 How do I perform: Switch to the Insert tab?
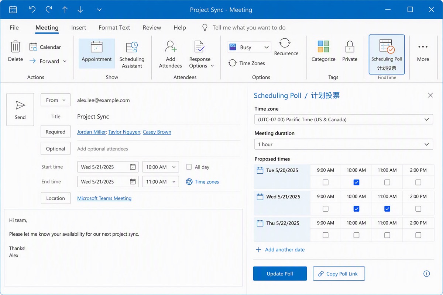coord(79,28)
